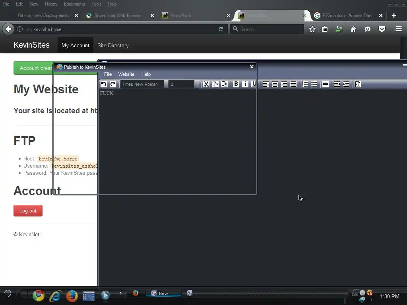Click the smiley chat icon in browser toolbar

coord(367,29)
